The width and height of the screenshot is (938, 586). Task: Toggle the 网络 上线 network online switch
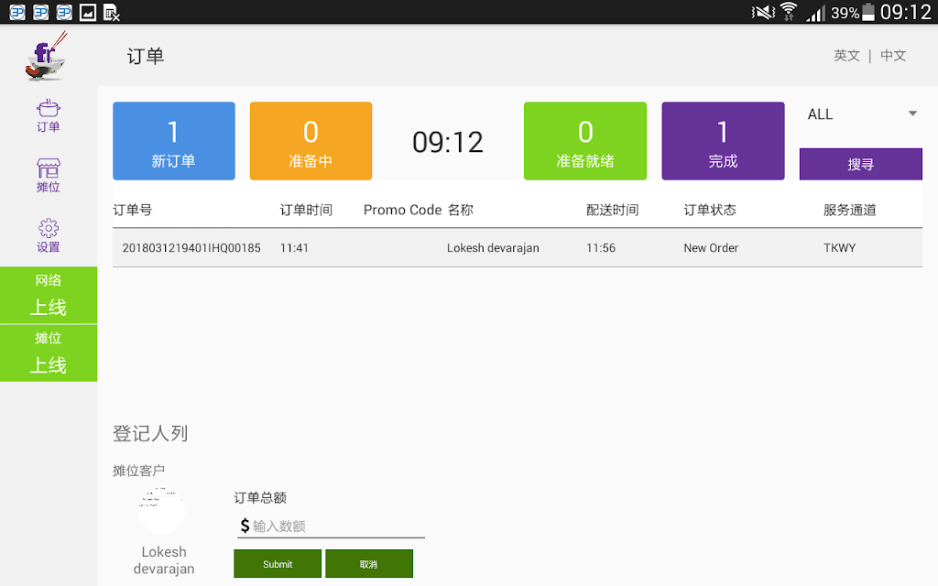click(49, 296)
